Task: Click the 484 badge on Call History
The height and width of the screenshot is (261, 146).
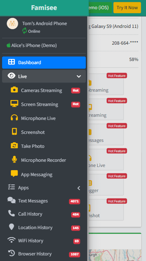Action: pyautogui.click(x=76, y=214)
